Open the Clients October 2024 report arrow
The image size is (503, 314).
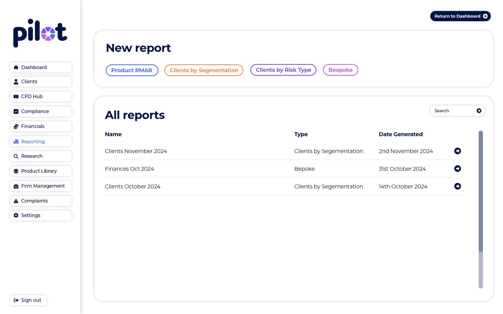tap(457, 186)
